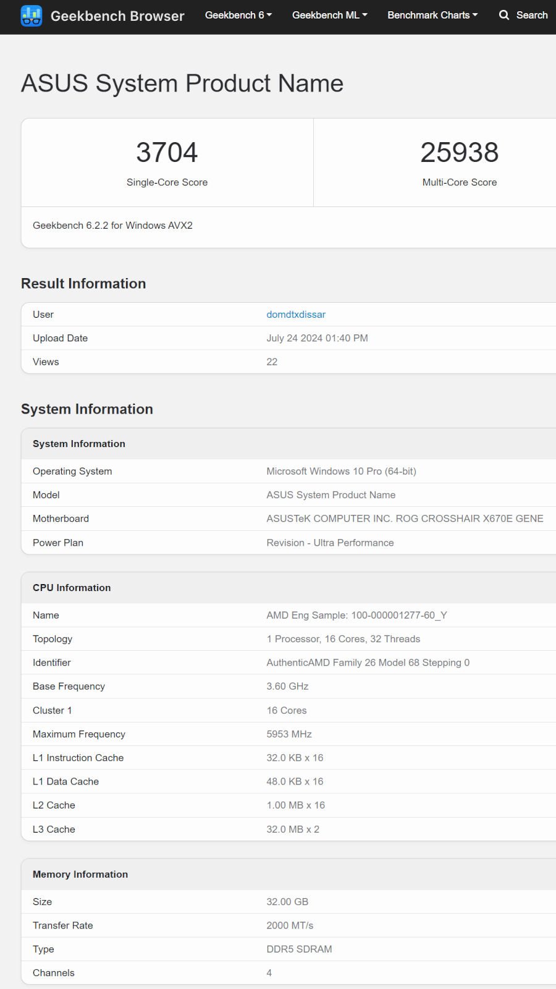Click the magnifying glass search icon

point(504,15)
